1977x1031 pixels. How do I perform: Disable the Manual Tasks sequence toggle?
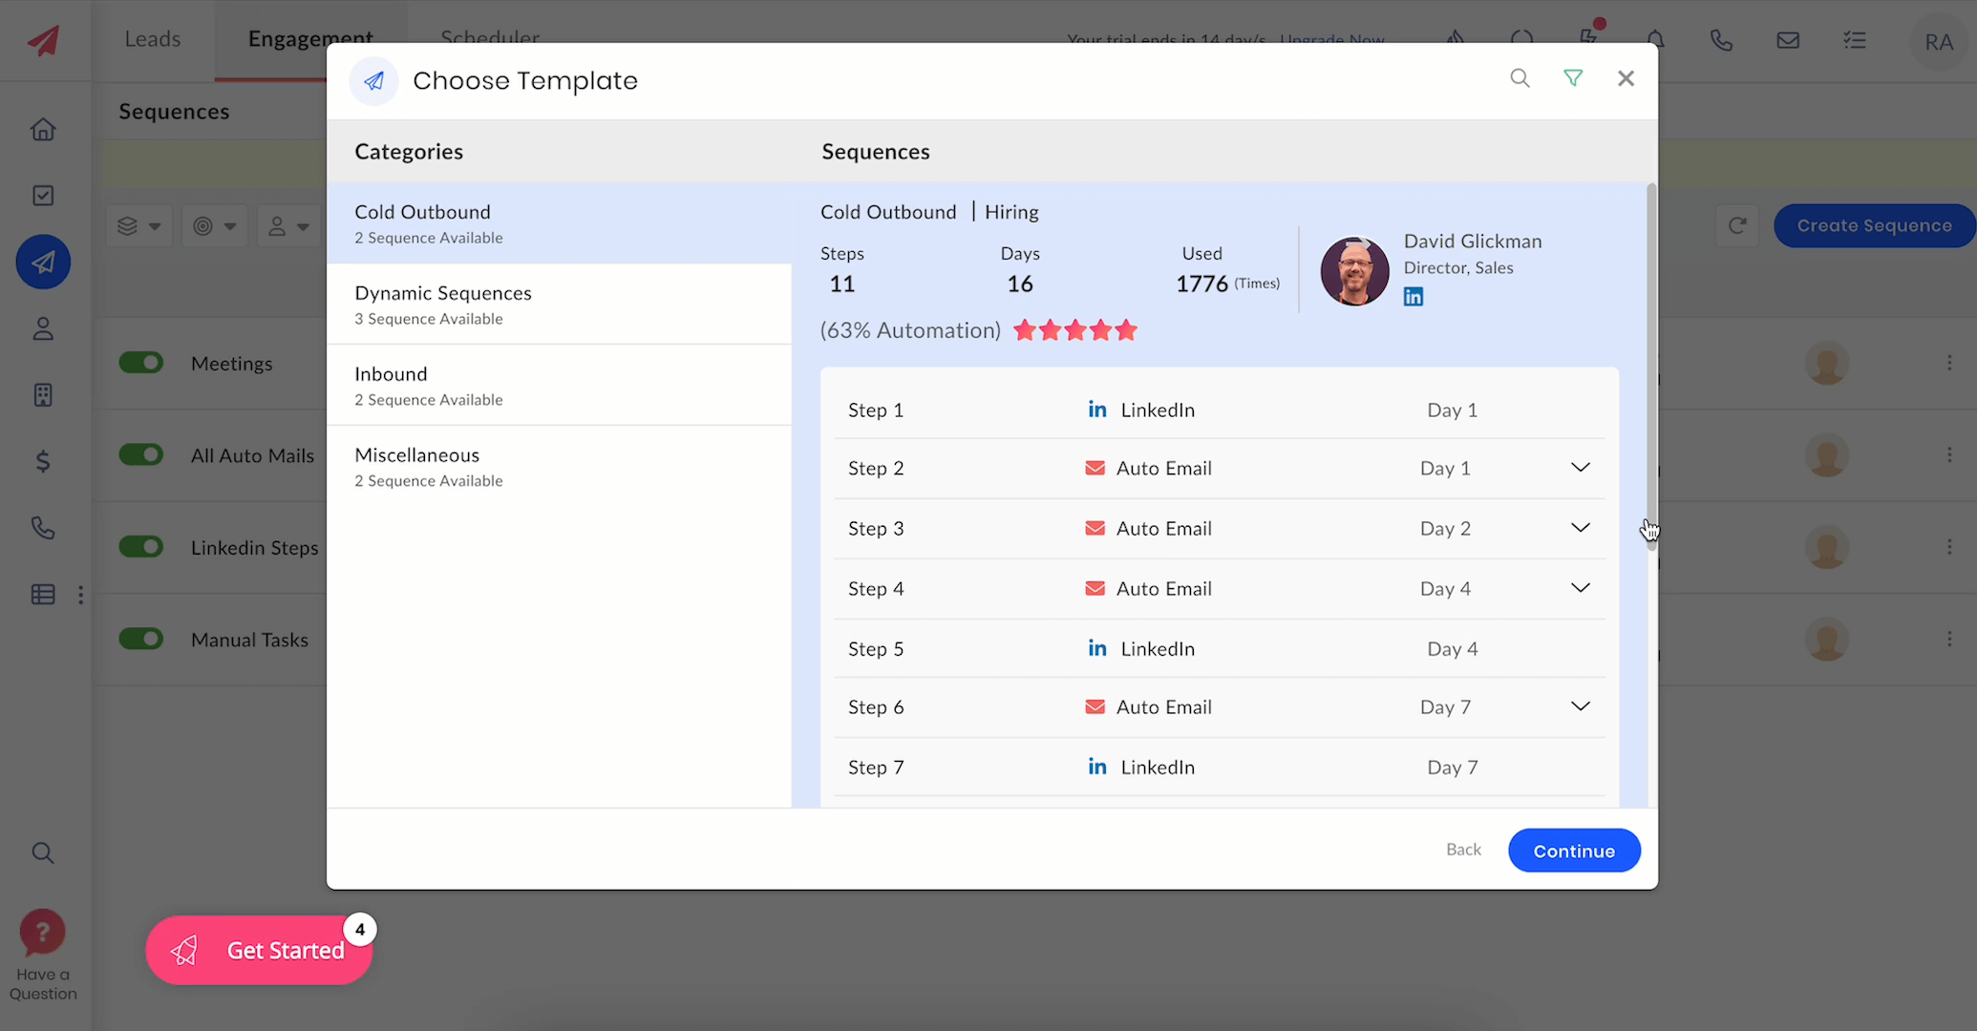pos(141,639)
